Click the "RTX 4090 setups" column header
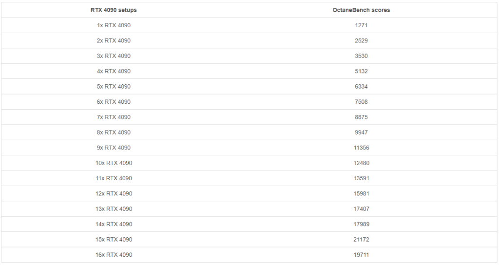 point(114,10)
